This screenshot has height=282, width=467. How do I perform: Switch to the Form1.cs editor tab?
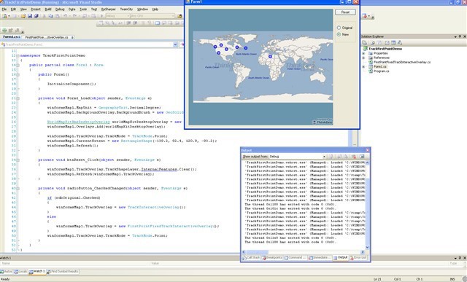tap(11, 37)
